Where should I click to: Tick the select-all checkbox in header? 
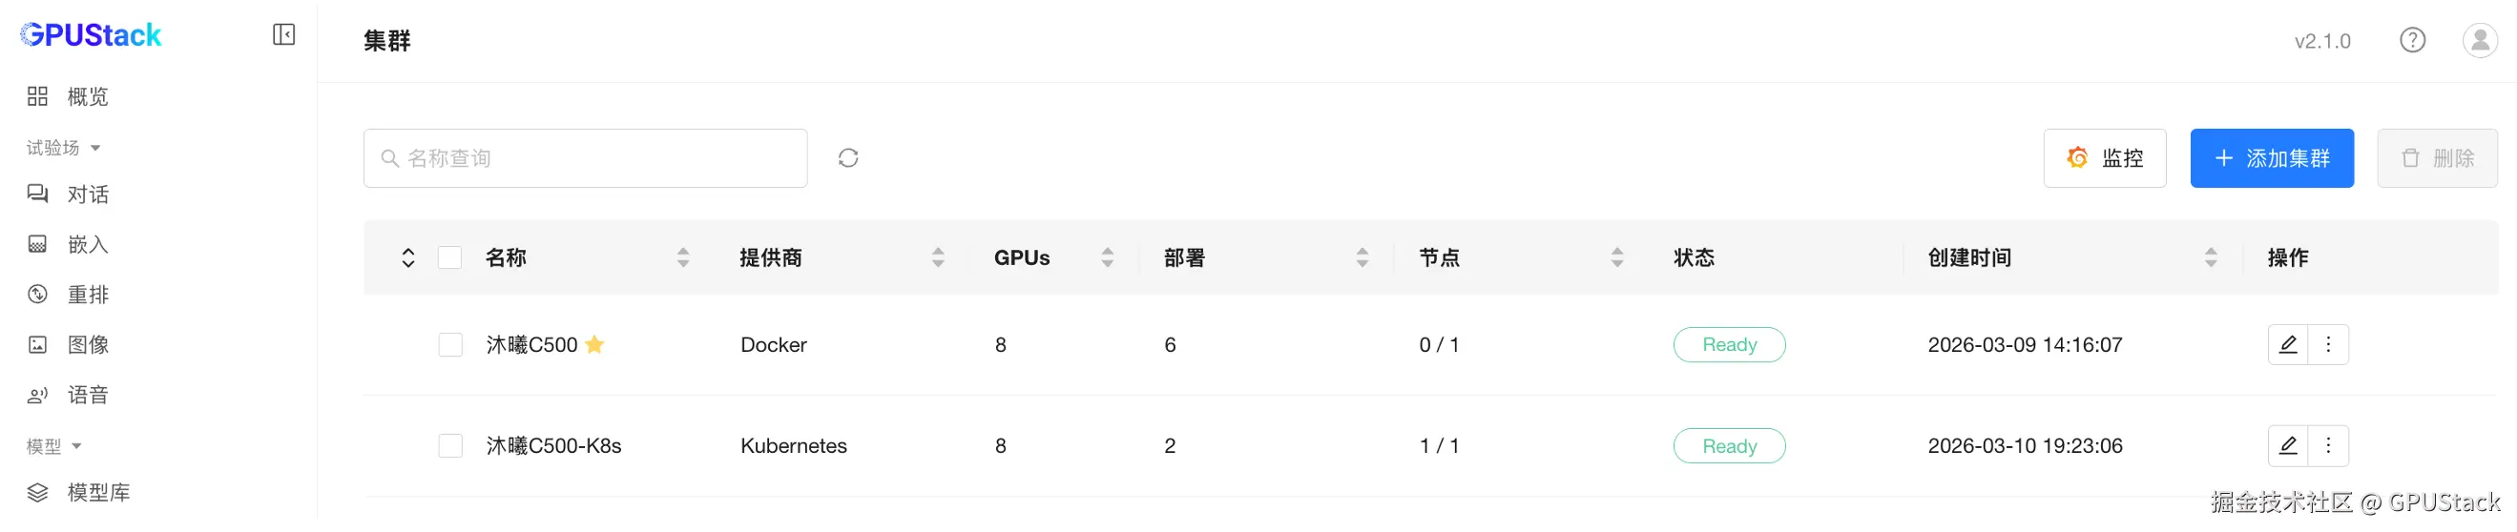point(449,257)
